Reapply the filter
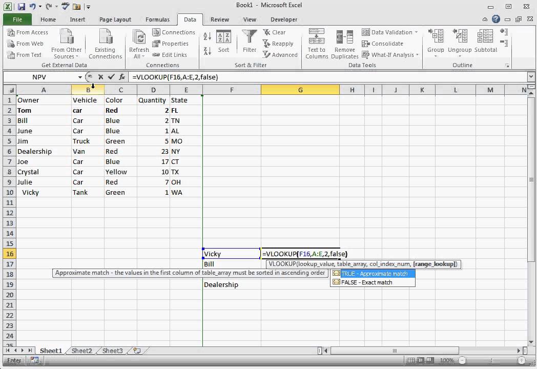The image size is (537, 369). coord(278,44)
